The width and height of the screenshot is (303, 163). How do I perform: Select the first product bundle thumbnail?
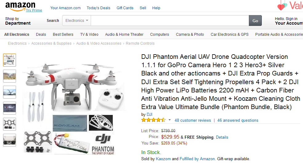coord(10,60)
